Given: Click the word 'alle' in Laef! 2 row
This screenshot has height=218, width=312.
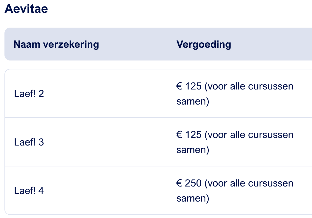Looking at the screenshot, I should (237, 86).
